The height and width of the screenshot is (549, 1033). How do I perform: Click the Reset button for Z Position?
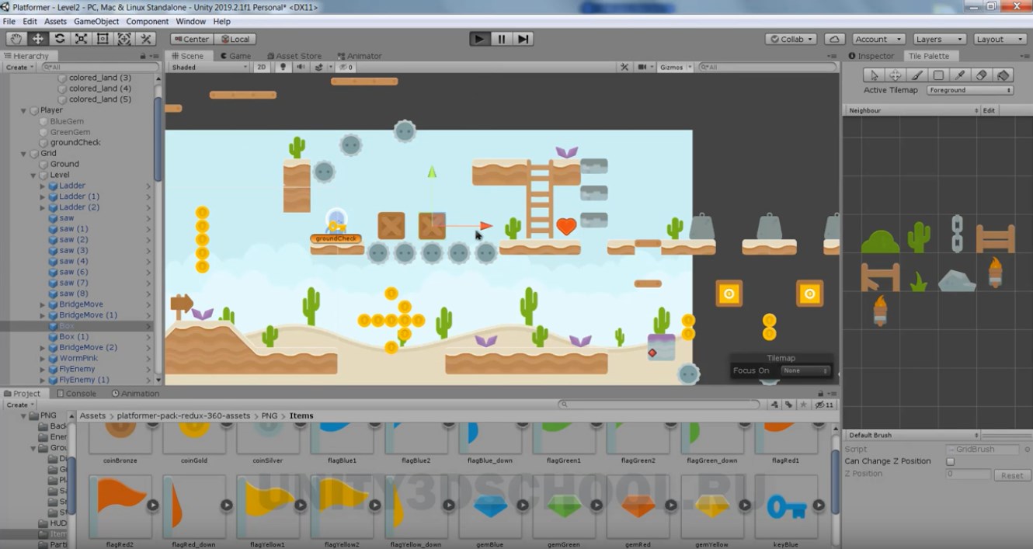point(1011,475)
